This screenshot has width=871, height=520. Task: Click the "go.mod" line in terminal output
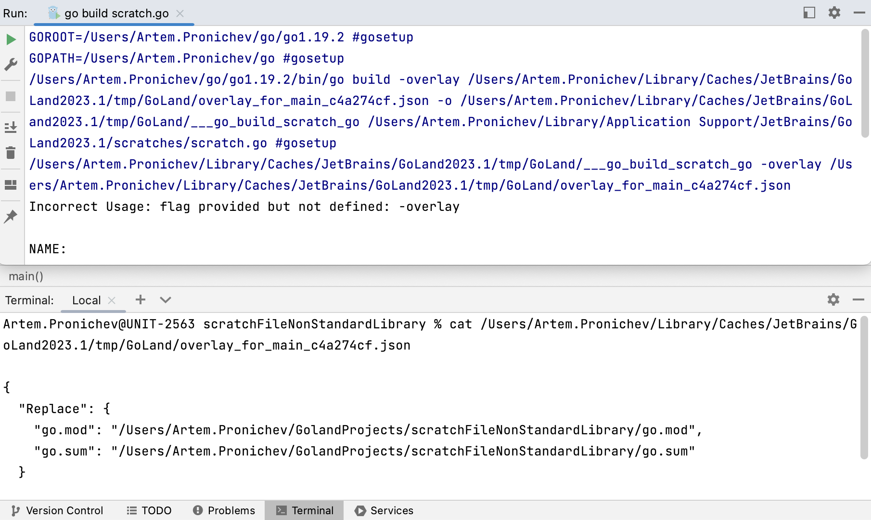[369, 430]
